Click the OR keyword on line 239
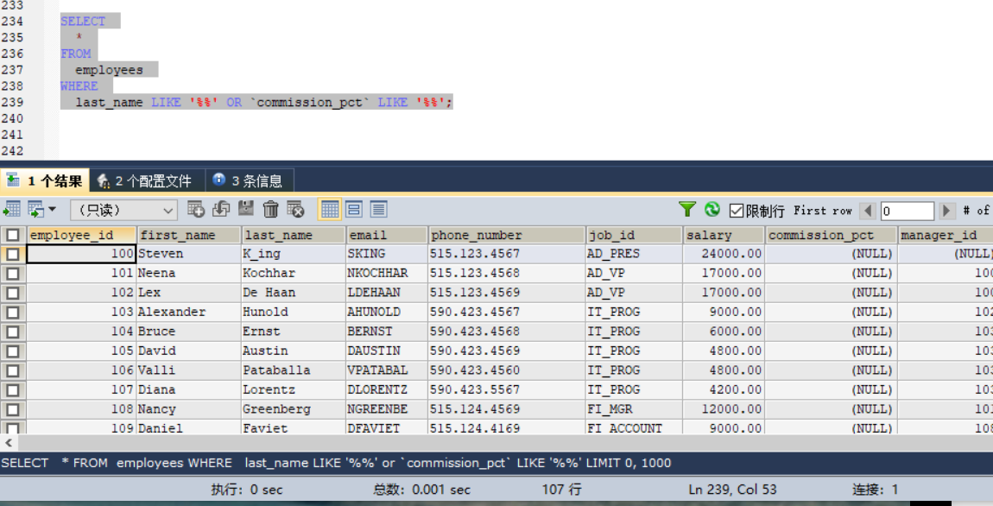This screenshot has width=993, height=506. 234,103
